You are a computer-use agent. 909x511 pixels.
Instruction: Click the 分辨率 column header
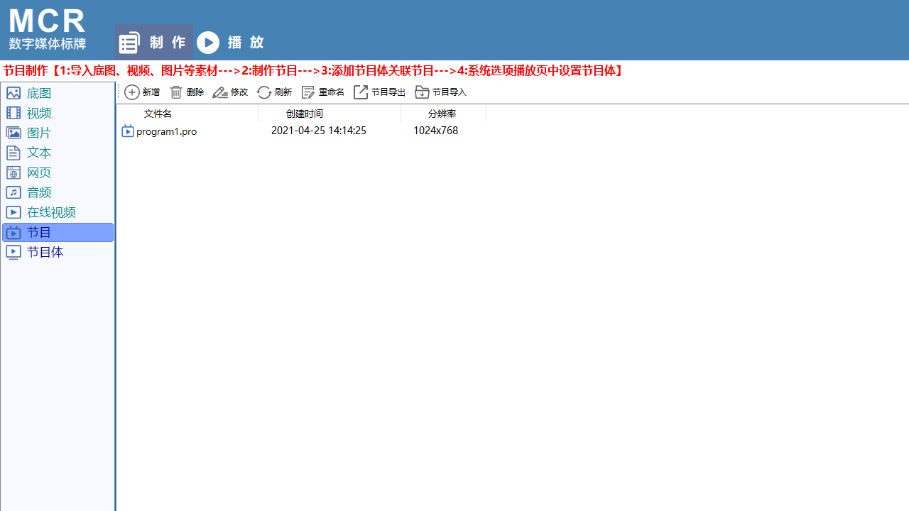tap(435, 114)
